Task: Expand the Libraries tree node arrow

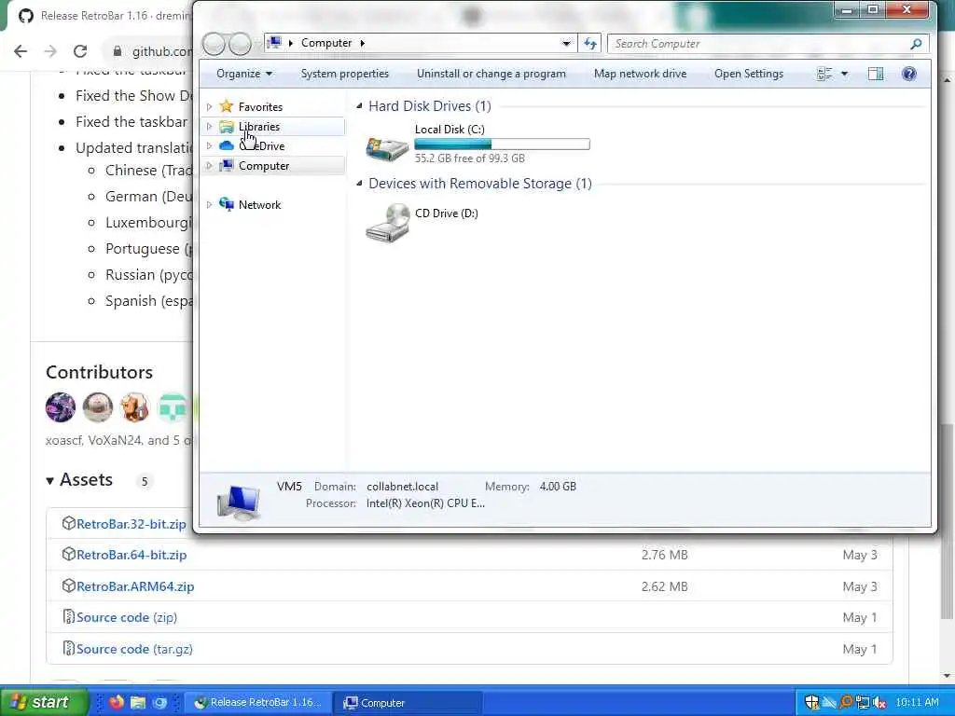Action: point(210,127)
